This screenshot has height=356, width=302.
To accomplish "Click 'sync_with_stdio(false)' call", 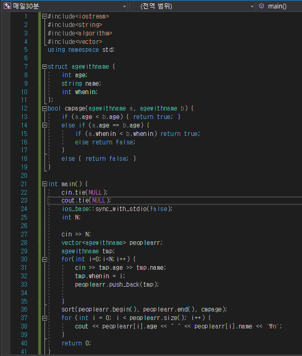I will (x=133, y=209).
